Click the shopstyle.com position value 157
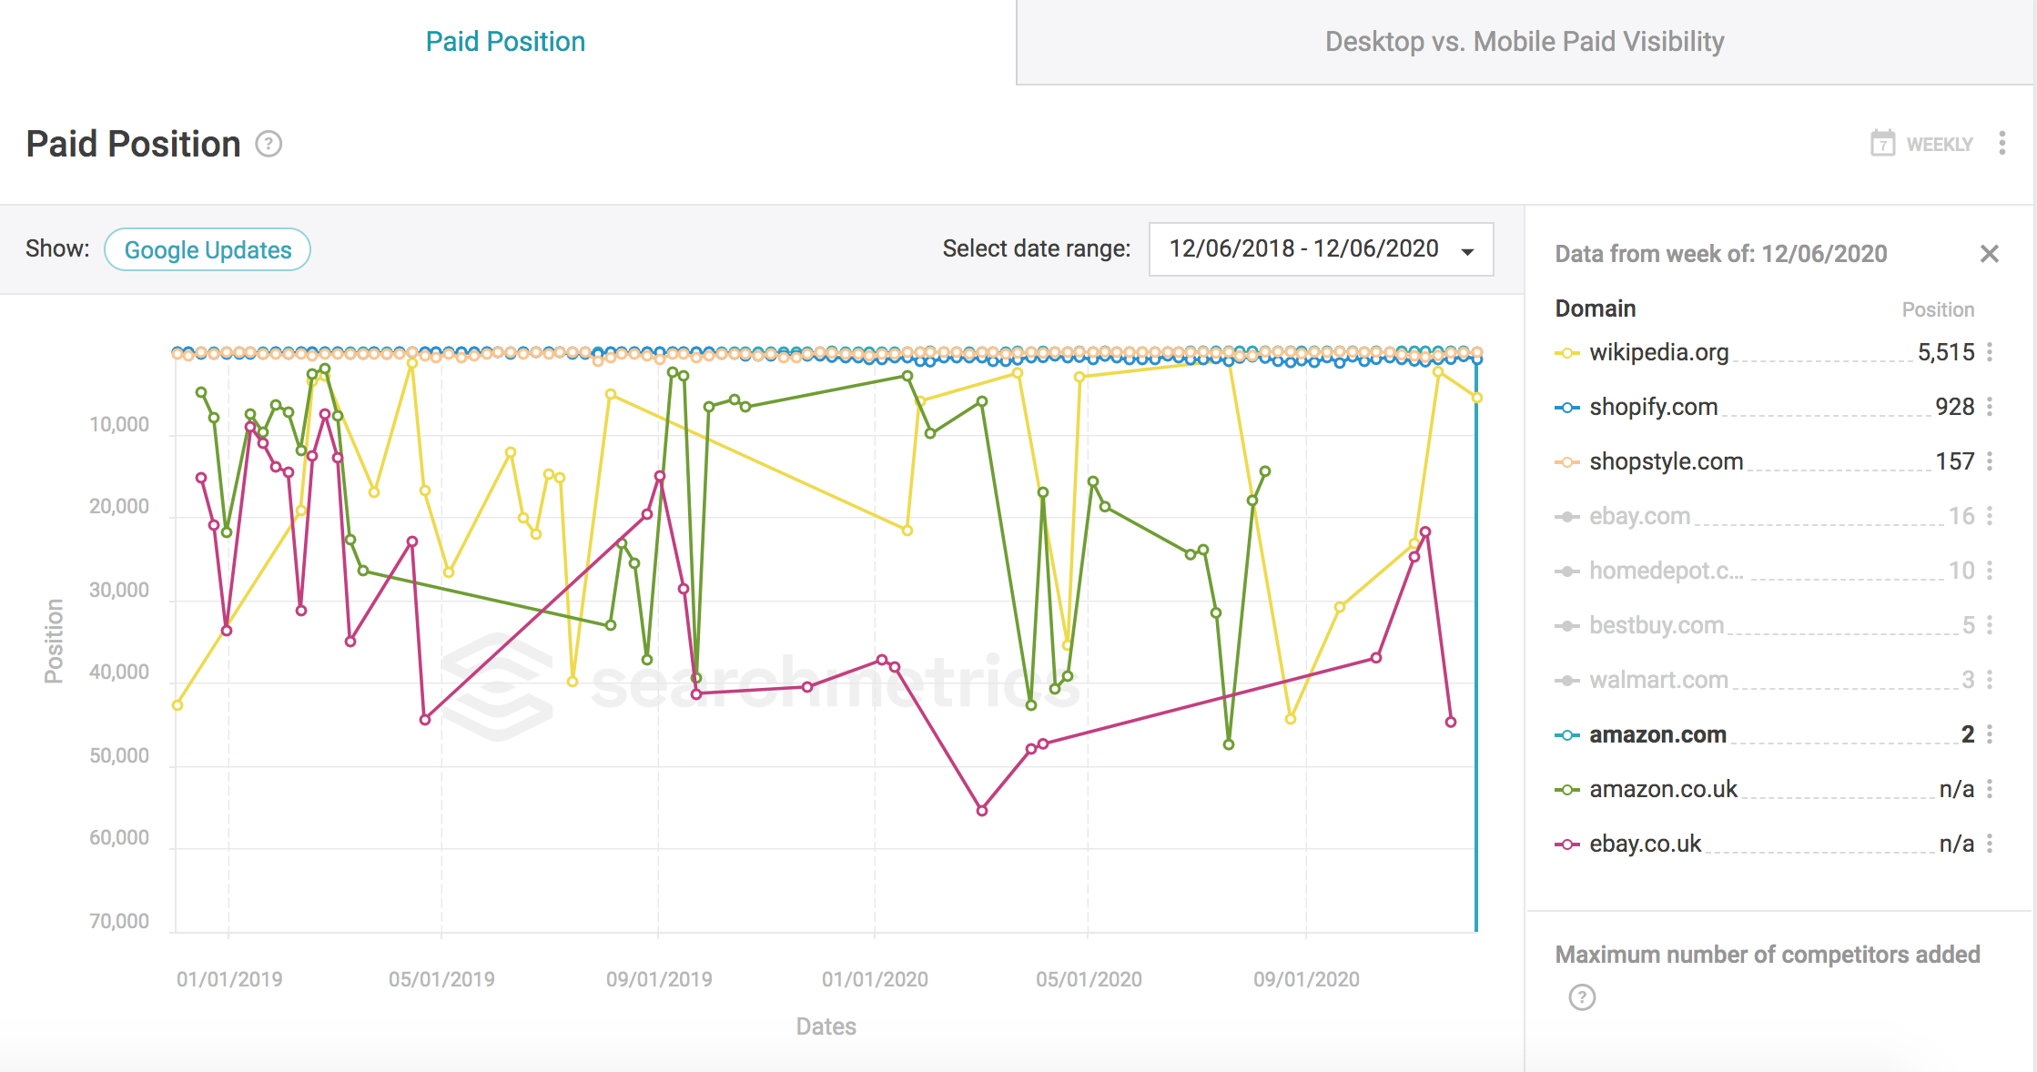This screenshot has height=1072, width=2037. click(1954, 461)
